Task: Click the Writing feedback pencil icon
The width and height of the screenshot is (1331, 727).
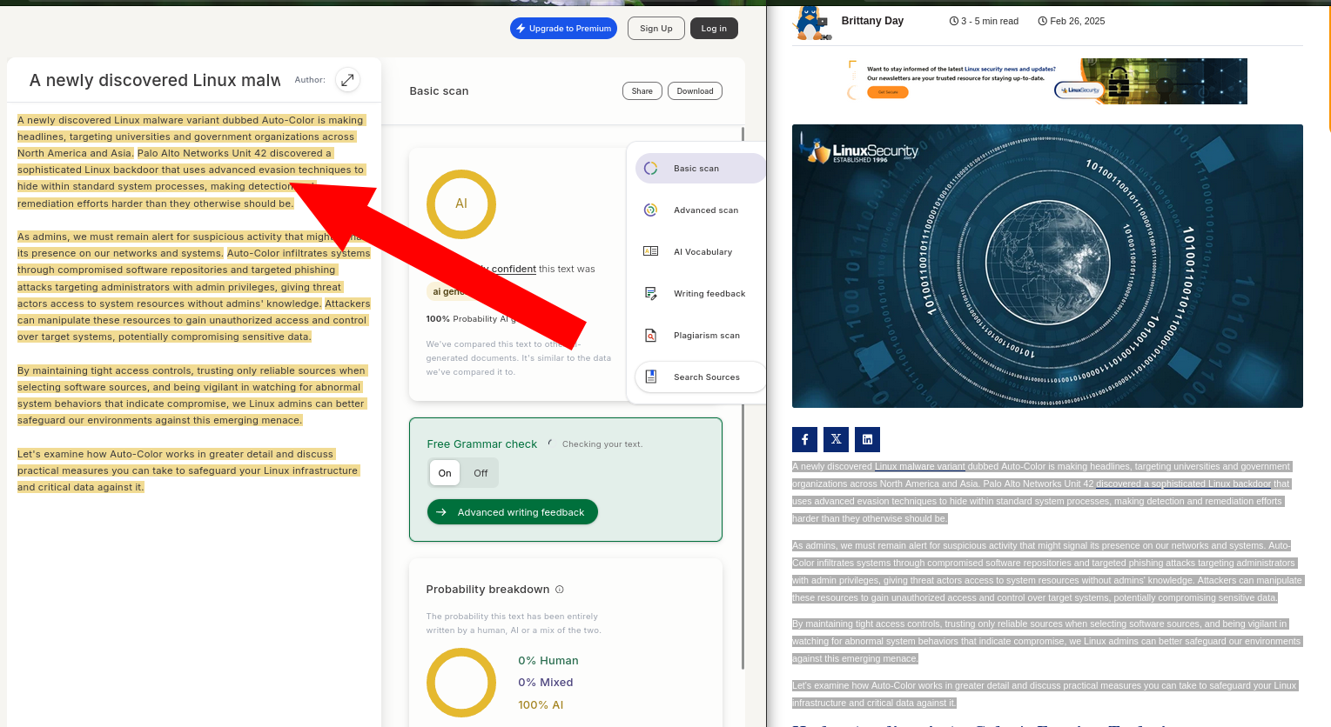Action: [650, 294]
